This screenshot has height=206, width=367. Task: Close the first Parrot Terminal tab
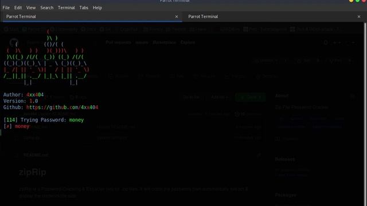tap(177, 17)
